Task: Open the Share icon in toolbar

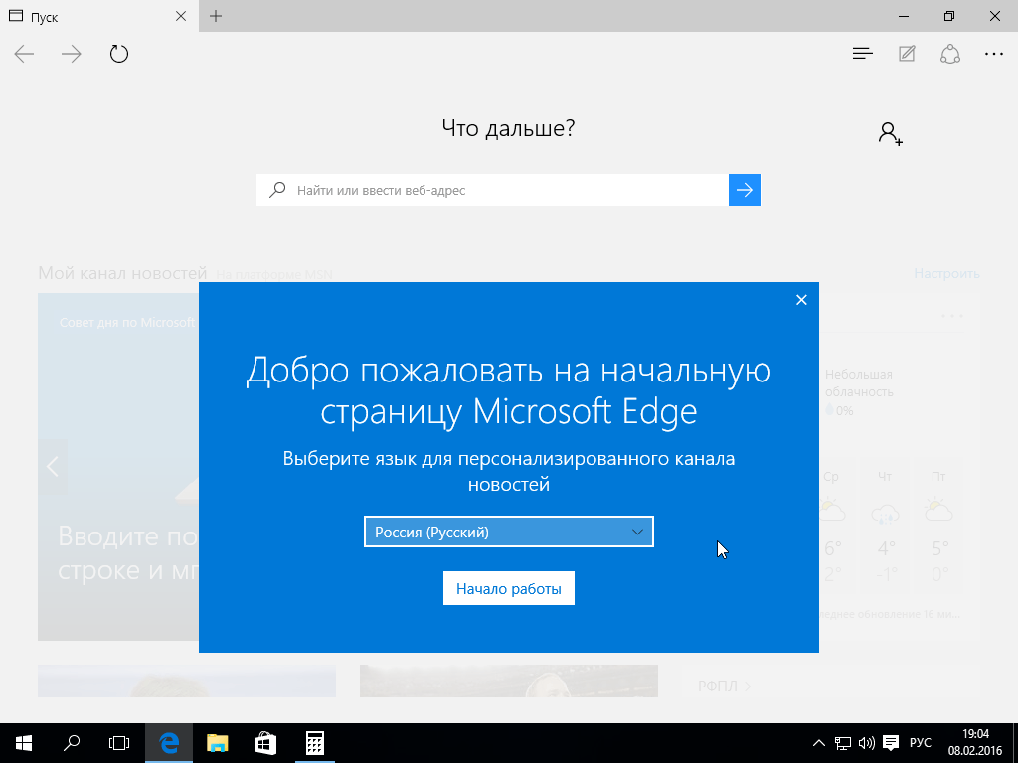Action: pos(949,54)
